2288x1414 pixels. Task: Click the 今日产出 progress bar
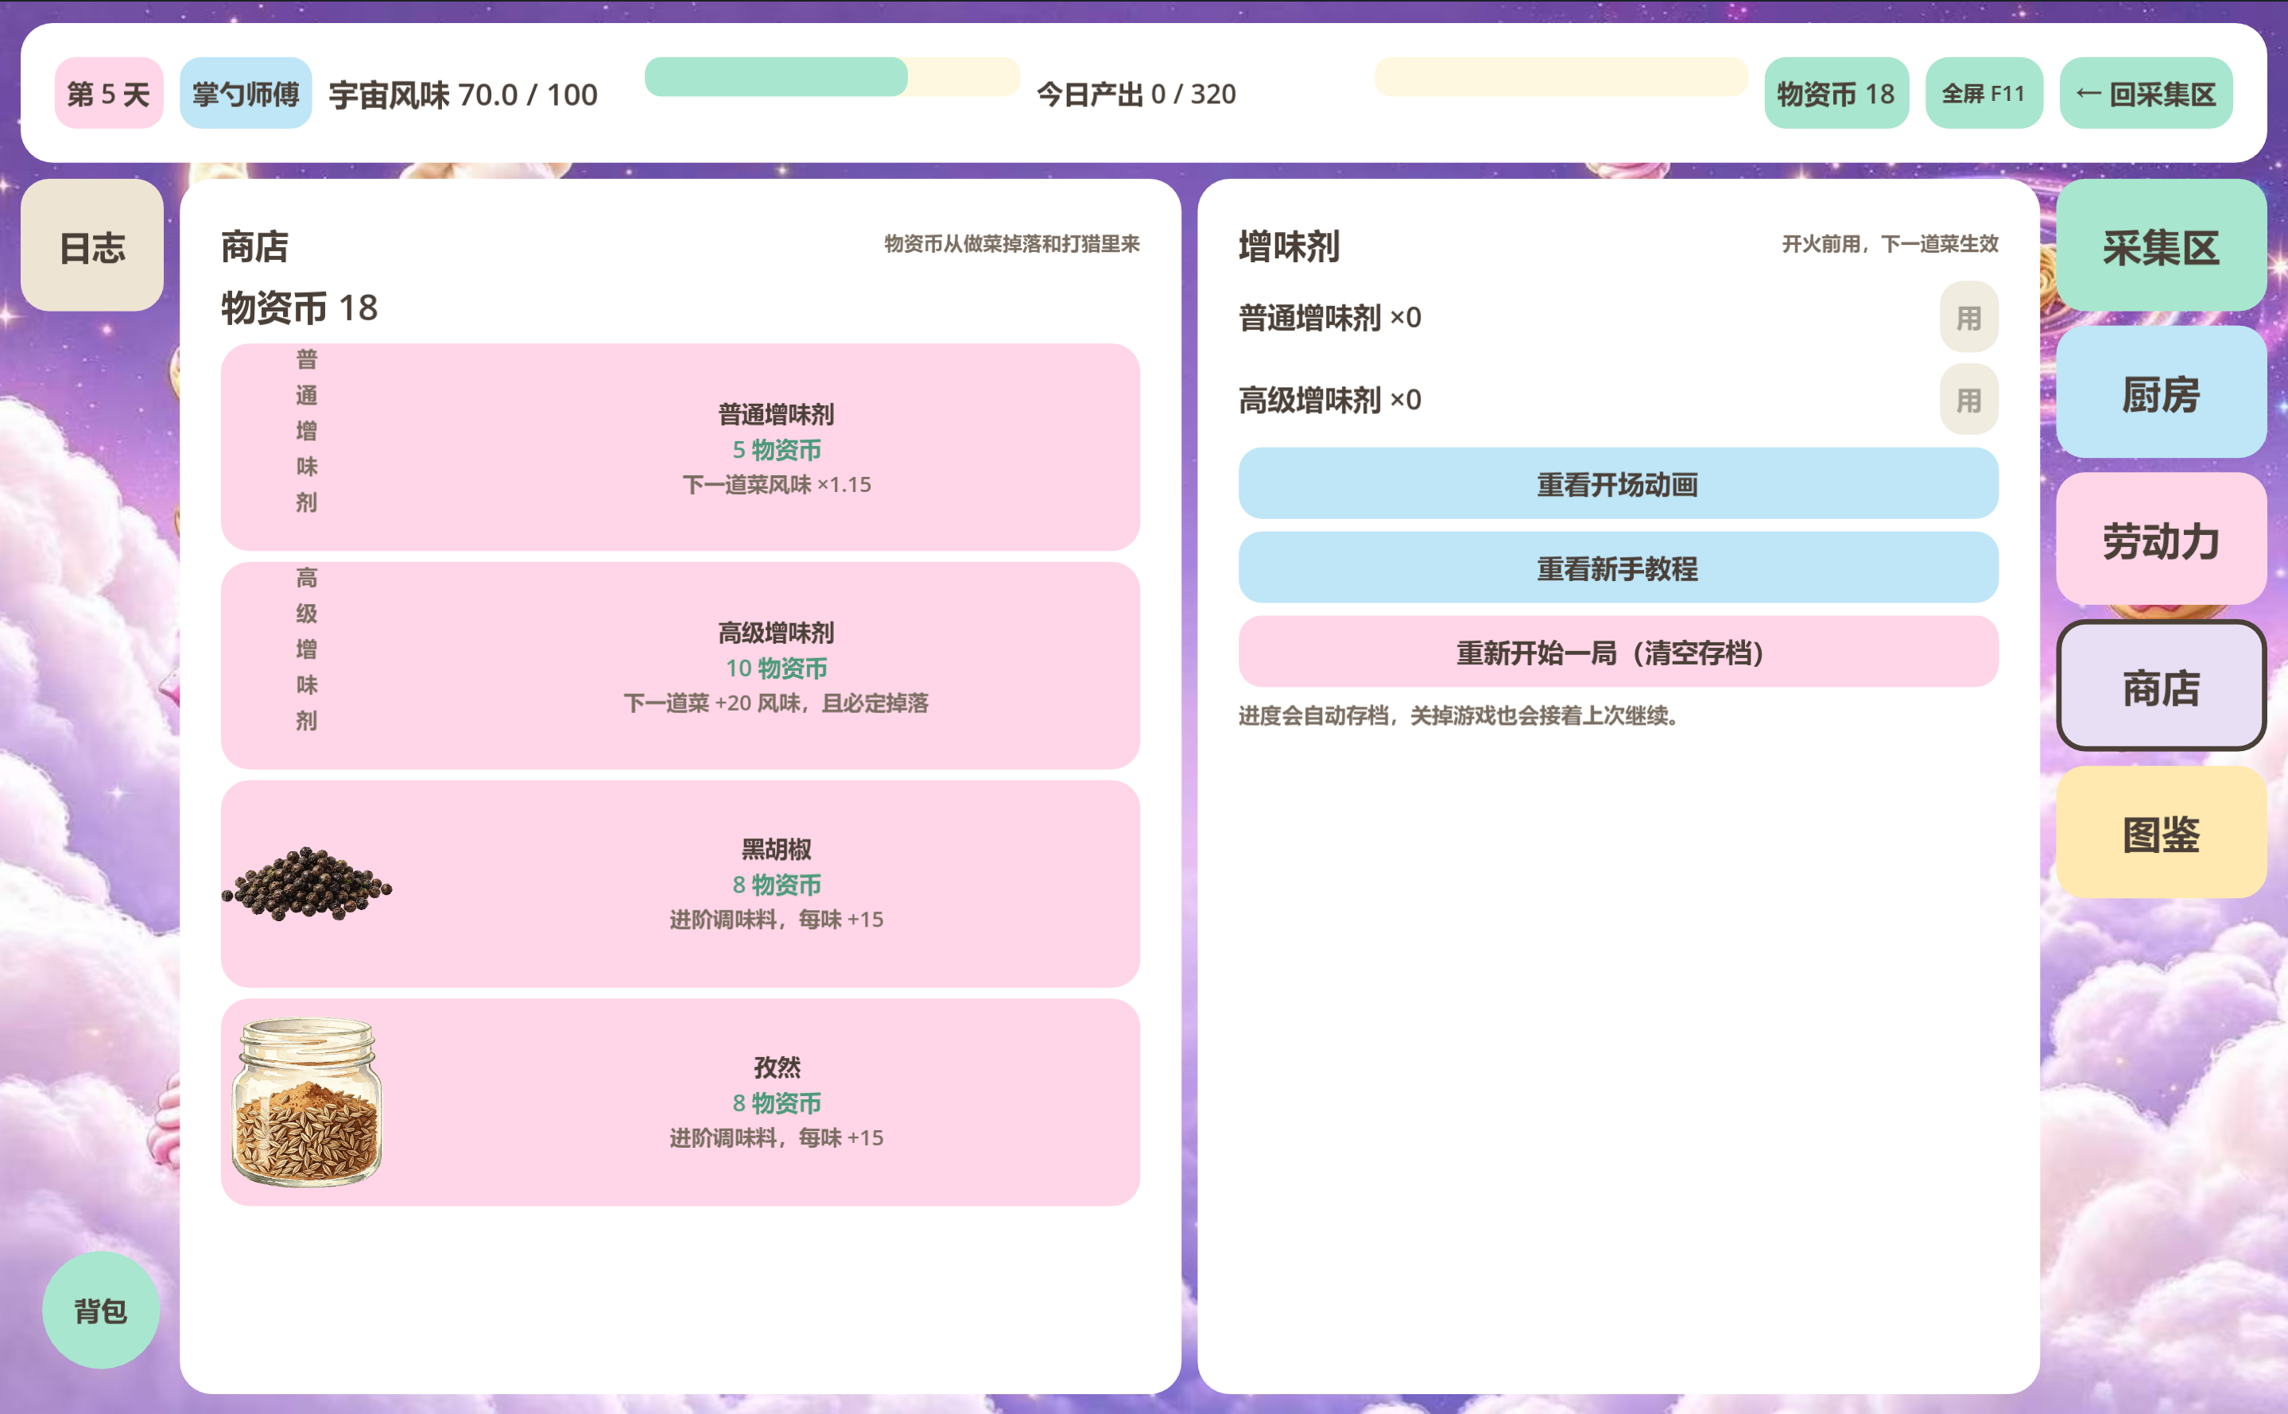coord(1561,76)
